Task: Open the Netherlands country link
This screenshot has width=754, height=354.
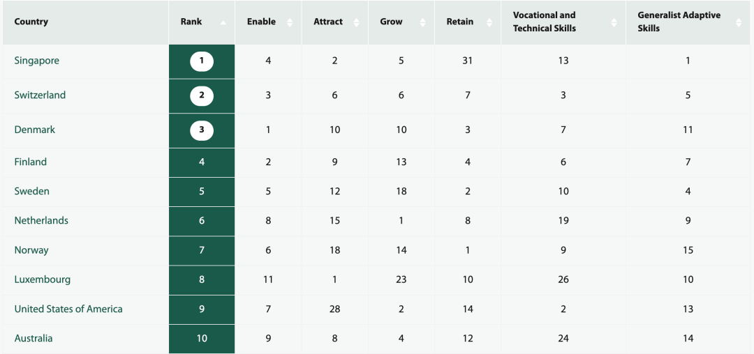Action: (x=41, y=221)
